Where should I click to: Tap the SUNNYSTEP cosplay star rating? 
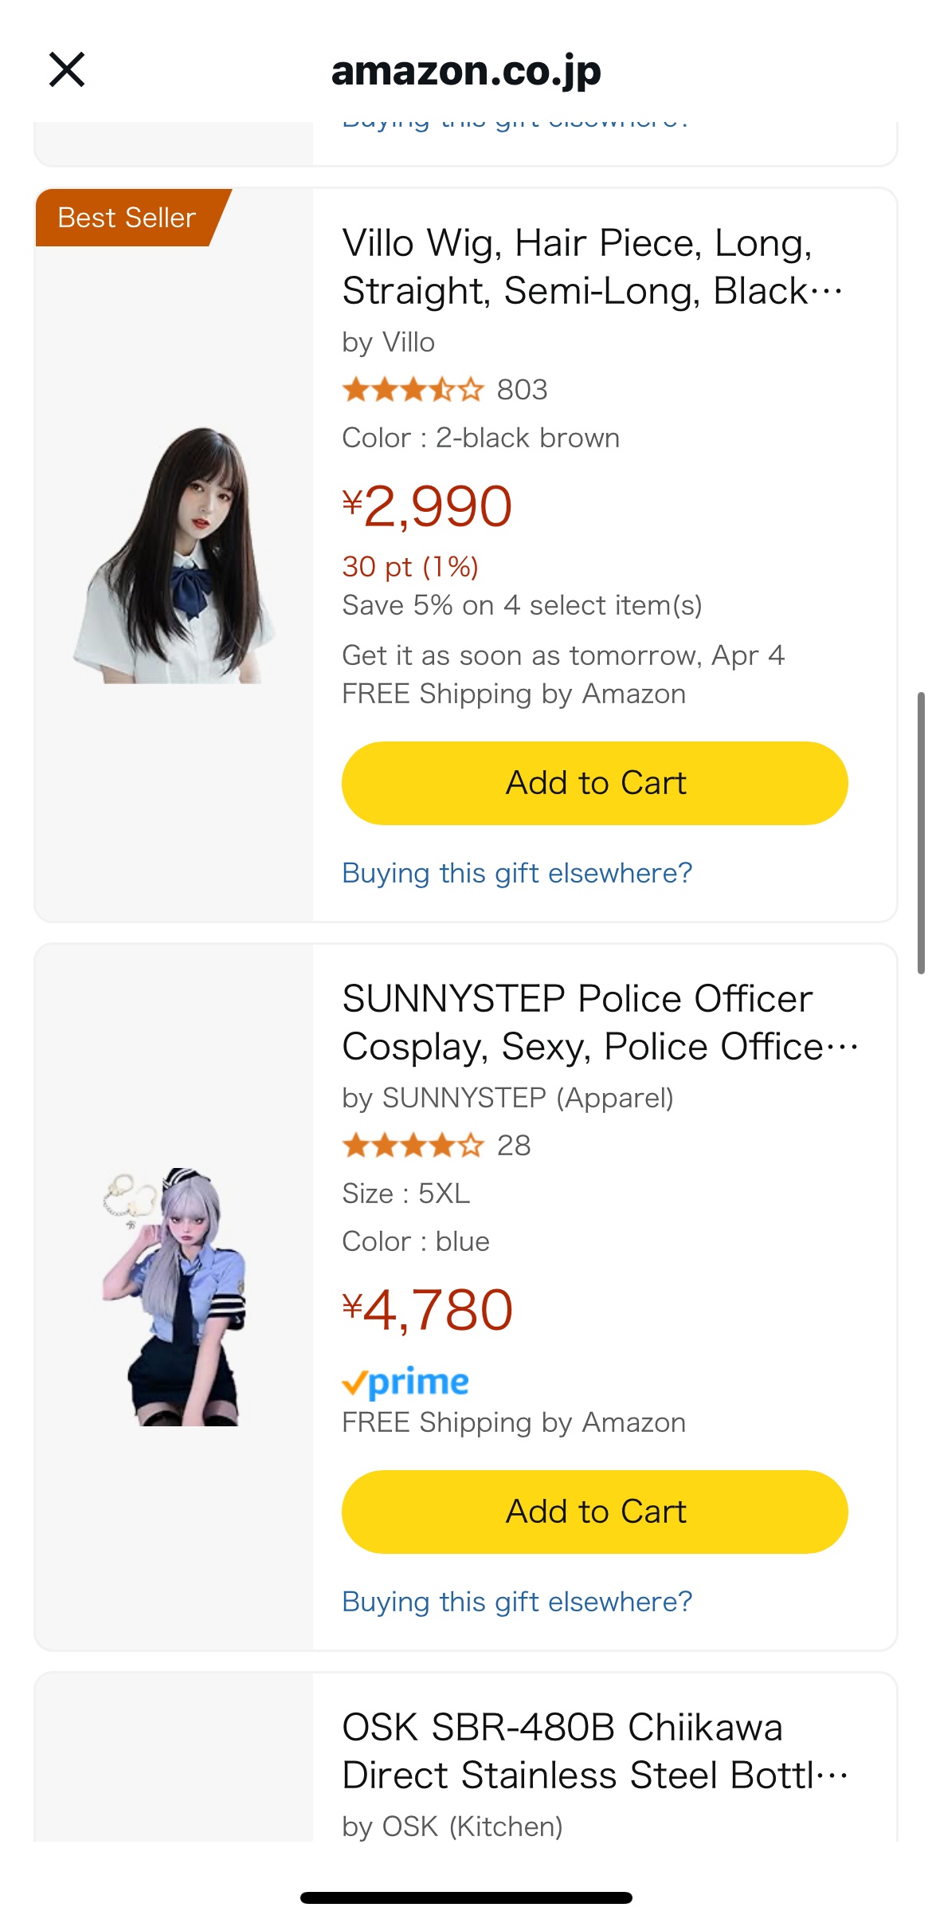[413, 1146]
